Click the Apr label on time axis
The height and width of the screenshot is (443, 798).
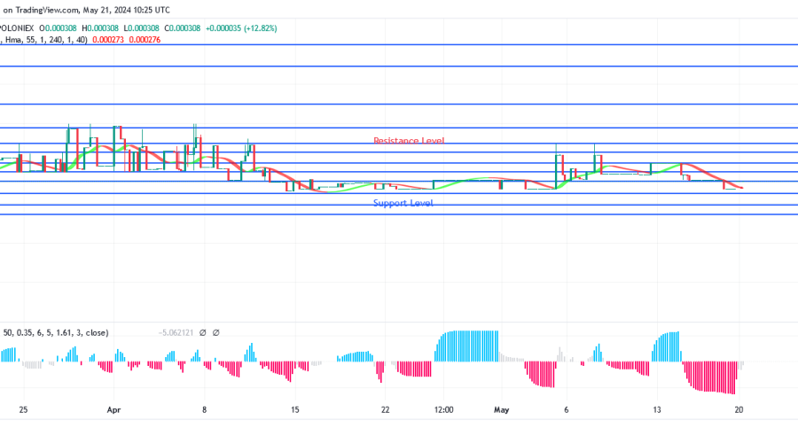pos(113,410)
